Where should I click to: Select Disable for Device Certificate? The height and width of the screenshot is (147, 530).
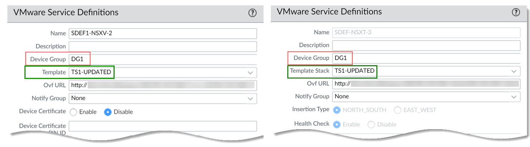click(x=108, y=112)
